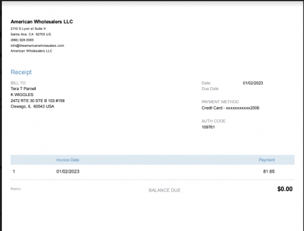The image size is (304, 231).
Task: Select the customer name Tera T Parnell
Action: pyautogui.click(x=23, y=89)
